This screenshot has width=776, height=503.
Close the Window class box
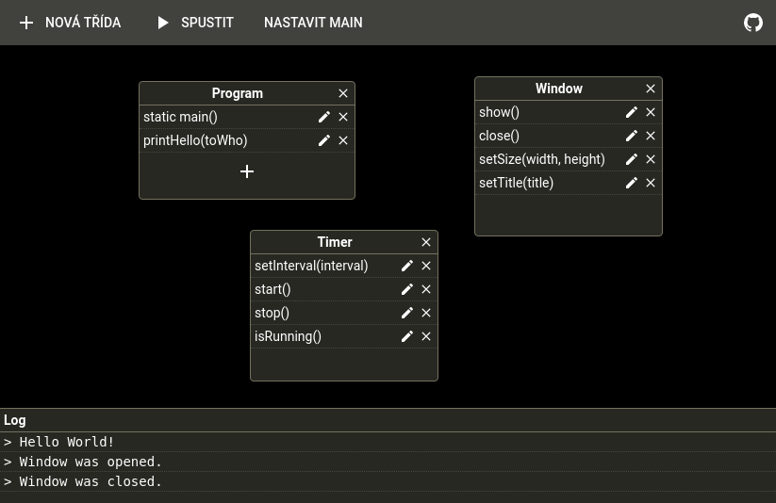pos(651,89)
